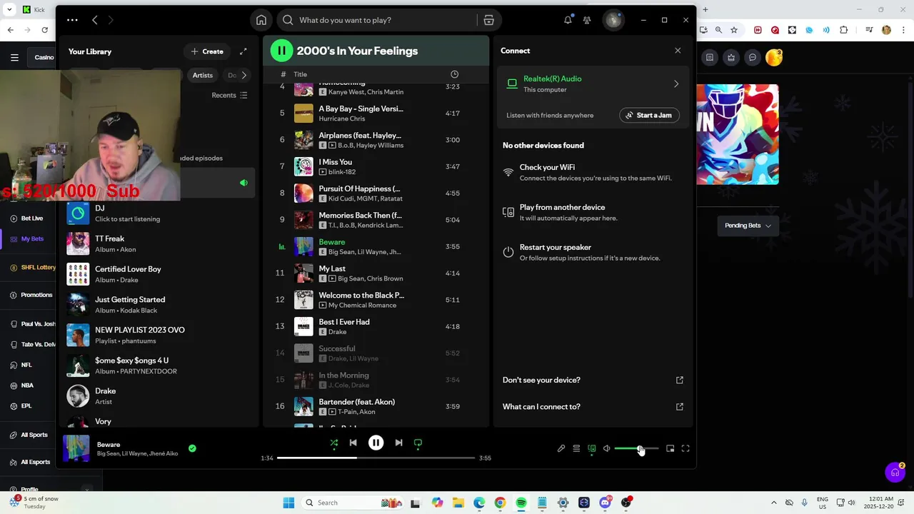Show more library filter chips arrow
The height and width of the screenshot is (514, 914).
click(244, 75)
